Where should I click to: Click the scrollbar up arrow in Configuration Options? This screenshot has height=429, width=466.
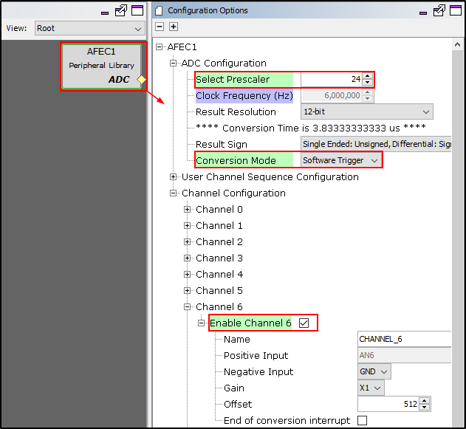pos(458,44)
